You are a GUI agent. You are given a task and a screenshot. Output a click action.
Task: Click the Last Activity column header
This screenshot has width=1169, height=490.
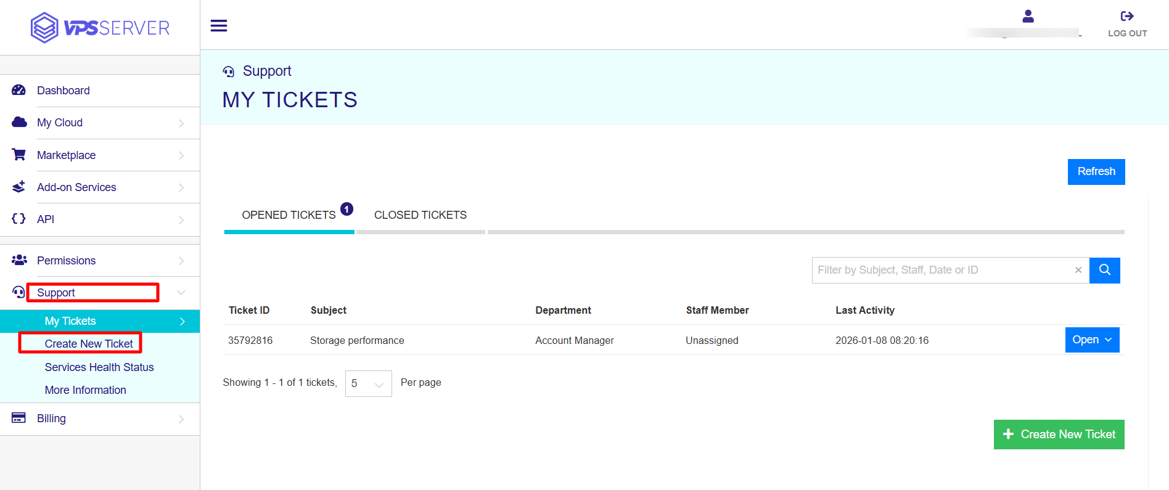(865, 310)
